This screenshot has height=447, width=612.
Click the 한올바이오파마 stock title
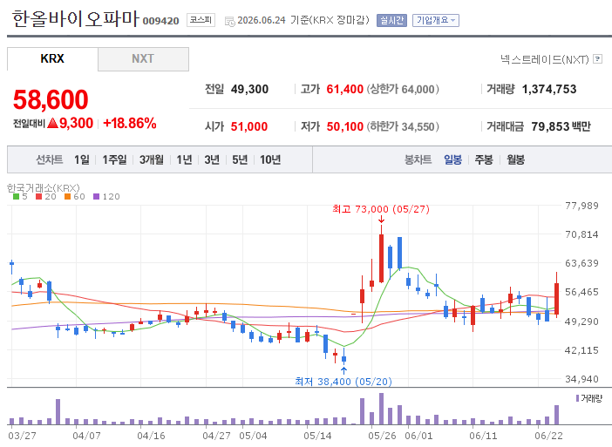75,18
